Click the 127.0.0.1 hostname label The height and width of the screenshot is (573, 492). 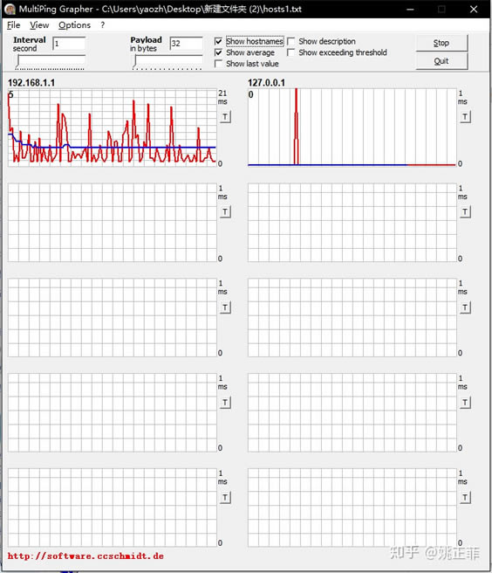pyautogui.click(x=266, y=83)
